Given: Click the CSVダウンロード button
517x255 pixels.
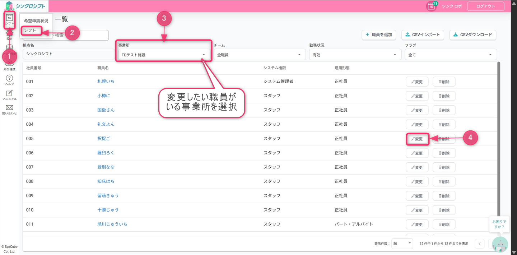Looking at the screenshot, I should pos(473,35).
